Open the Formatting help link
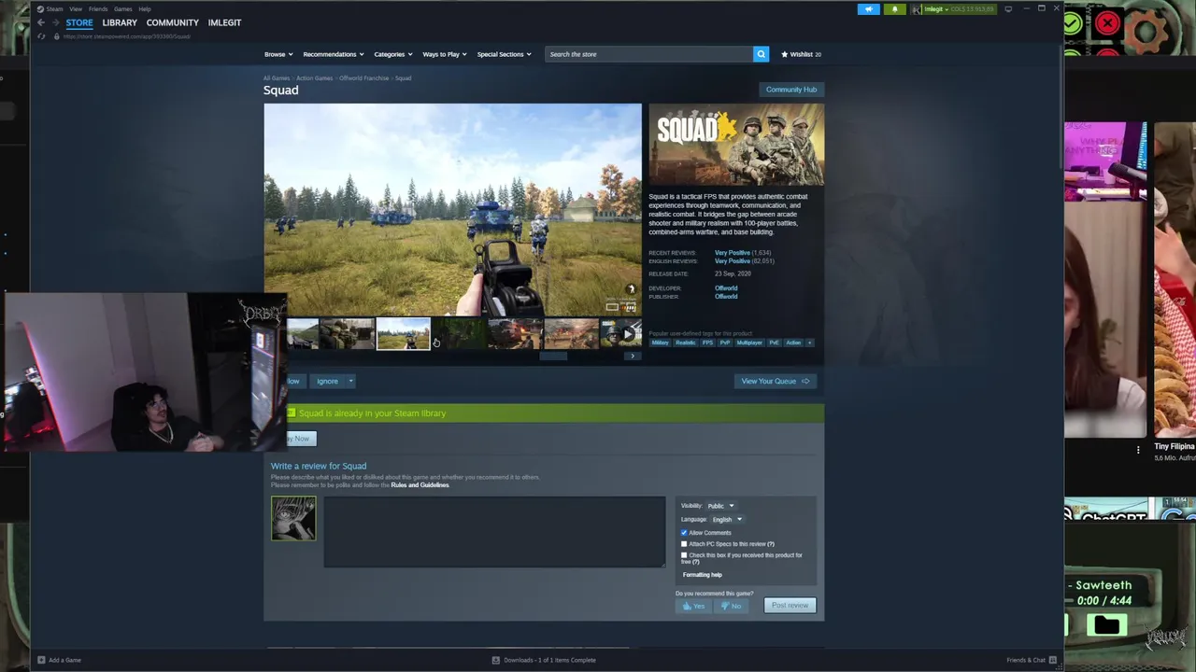This screenshot has width=1196, height=672. pyautogui.click(x=702, y=575)
